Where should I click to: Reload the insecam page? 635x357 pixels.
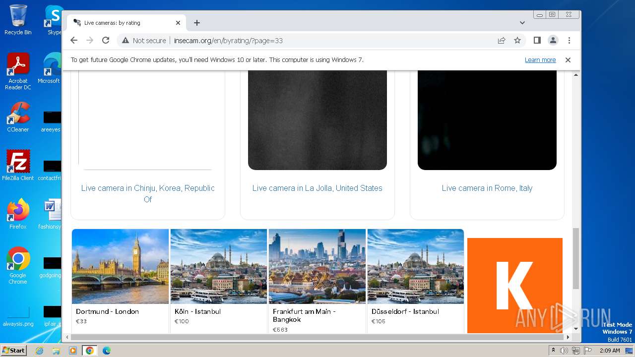106,40
